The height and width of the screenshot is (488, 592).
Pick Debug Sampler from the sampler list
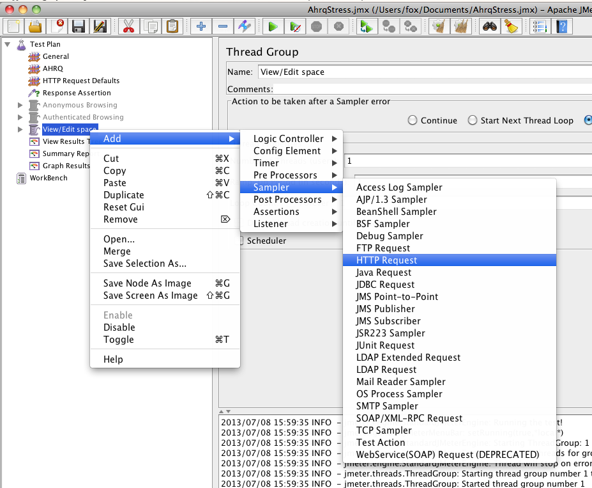coord(450,236)
